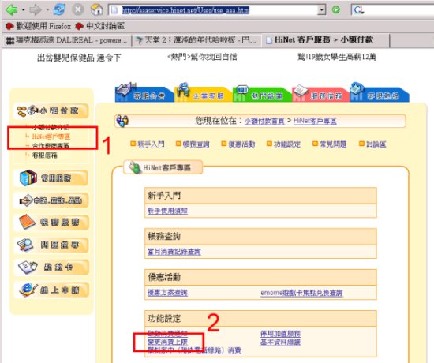
Task: Open the magnifier 障礙指導 sidebar button
Action: 51,245
